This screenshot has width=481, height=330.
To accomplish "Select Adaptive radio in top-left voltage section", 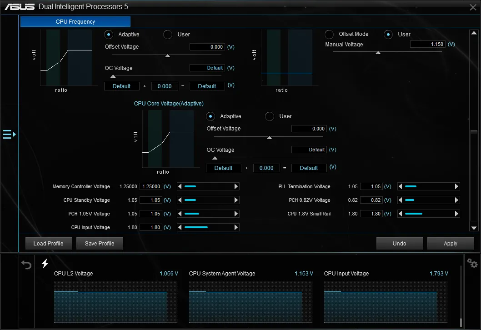I will coord(109,35).
